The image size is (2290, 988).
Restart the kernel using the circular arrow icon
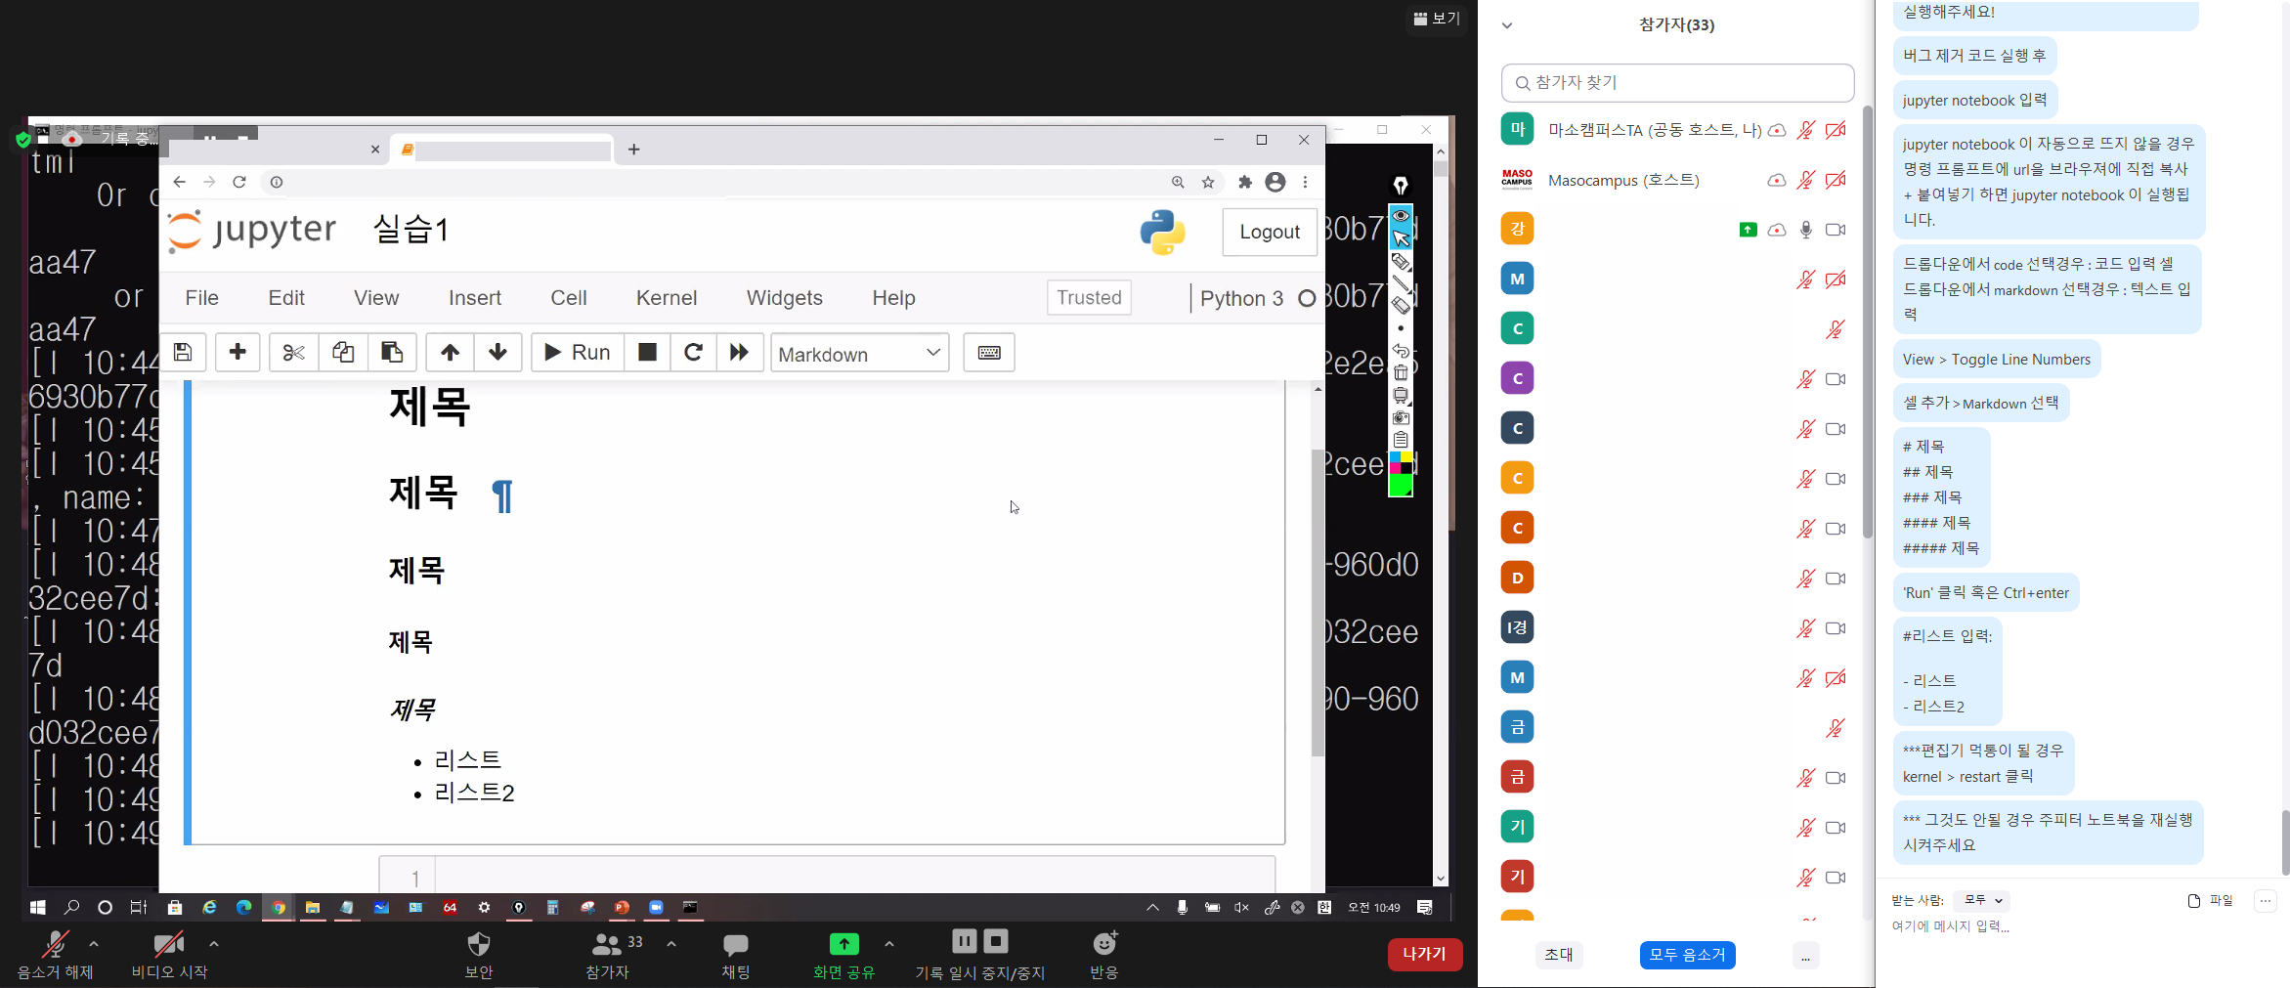(x=693, y=353)
